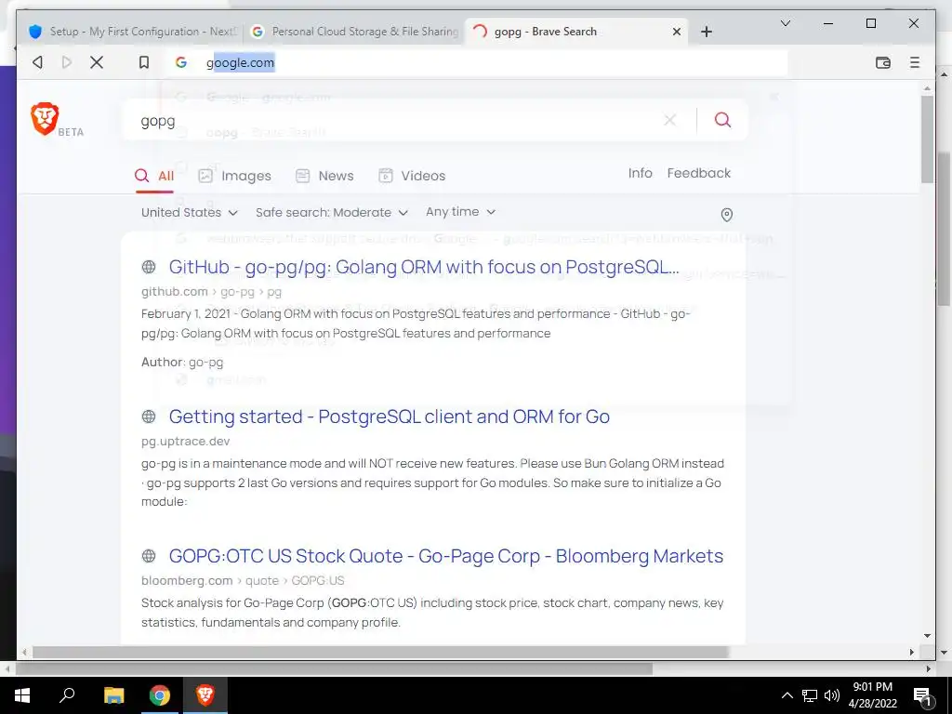The width and height of the screenshot is (952, 714).
Task: Click globe icon beside GitHub result
Action: click(x=148, y=267)
